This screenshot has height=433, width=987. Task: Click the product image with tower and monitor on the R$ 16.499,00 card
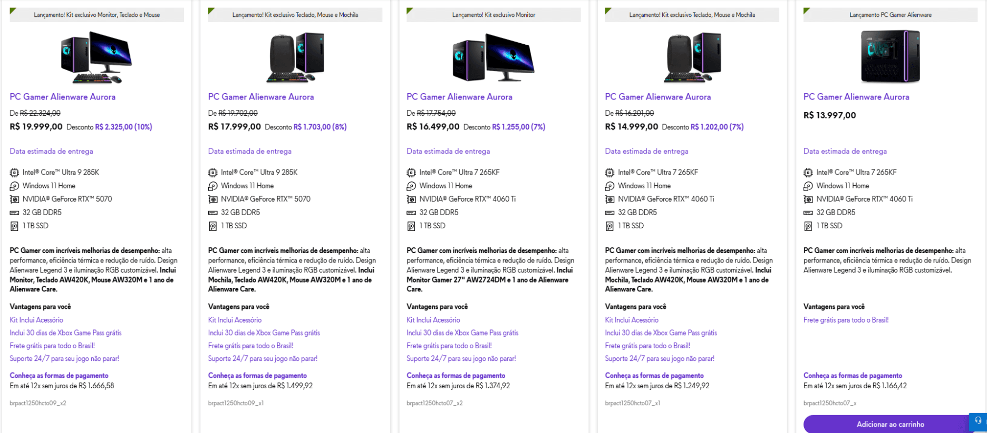pos(493,57)
